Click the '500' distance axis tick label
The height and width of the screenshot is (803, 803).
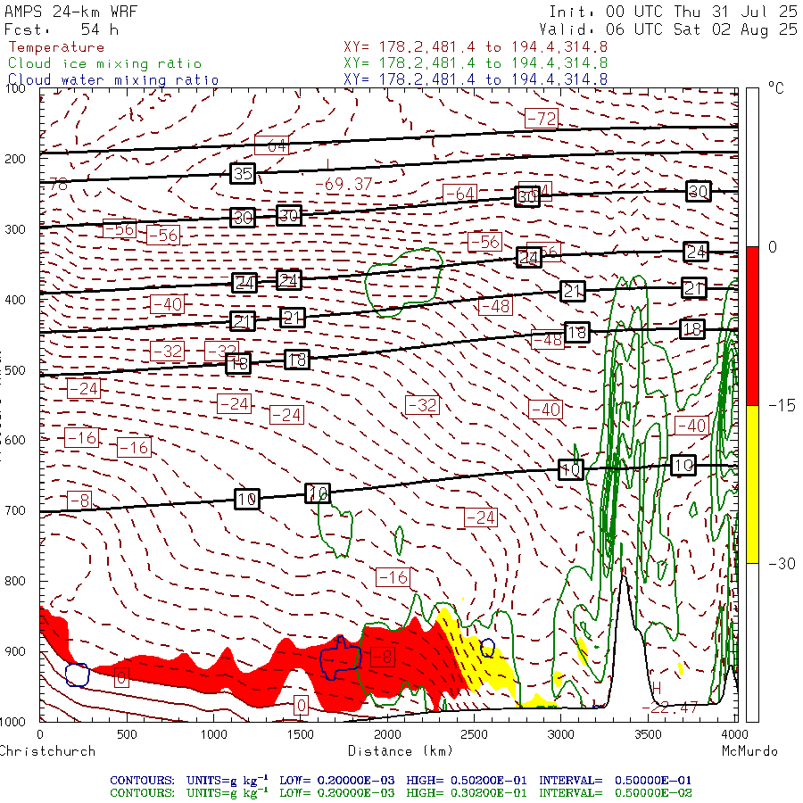(x=127, y=734)
